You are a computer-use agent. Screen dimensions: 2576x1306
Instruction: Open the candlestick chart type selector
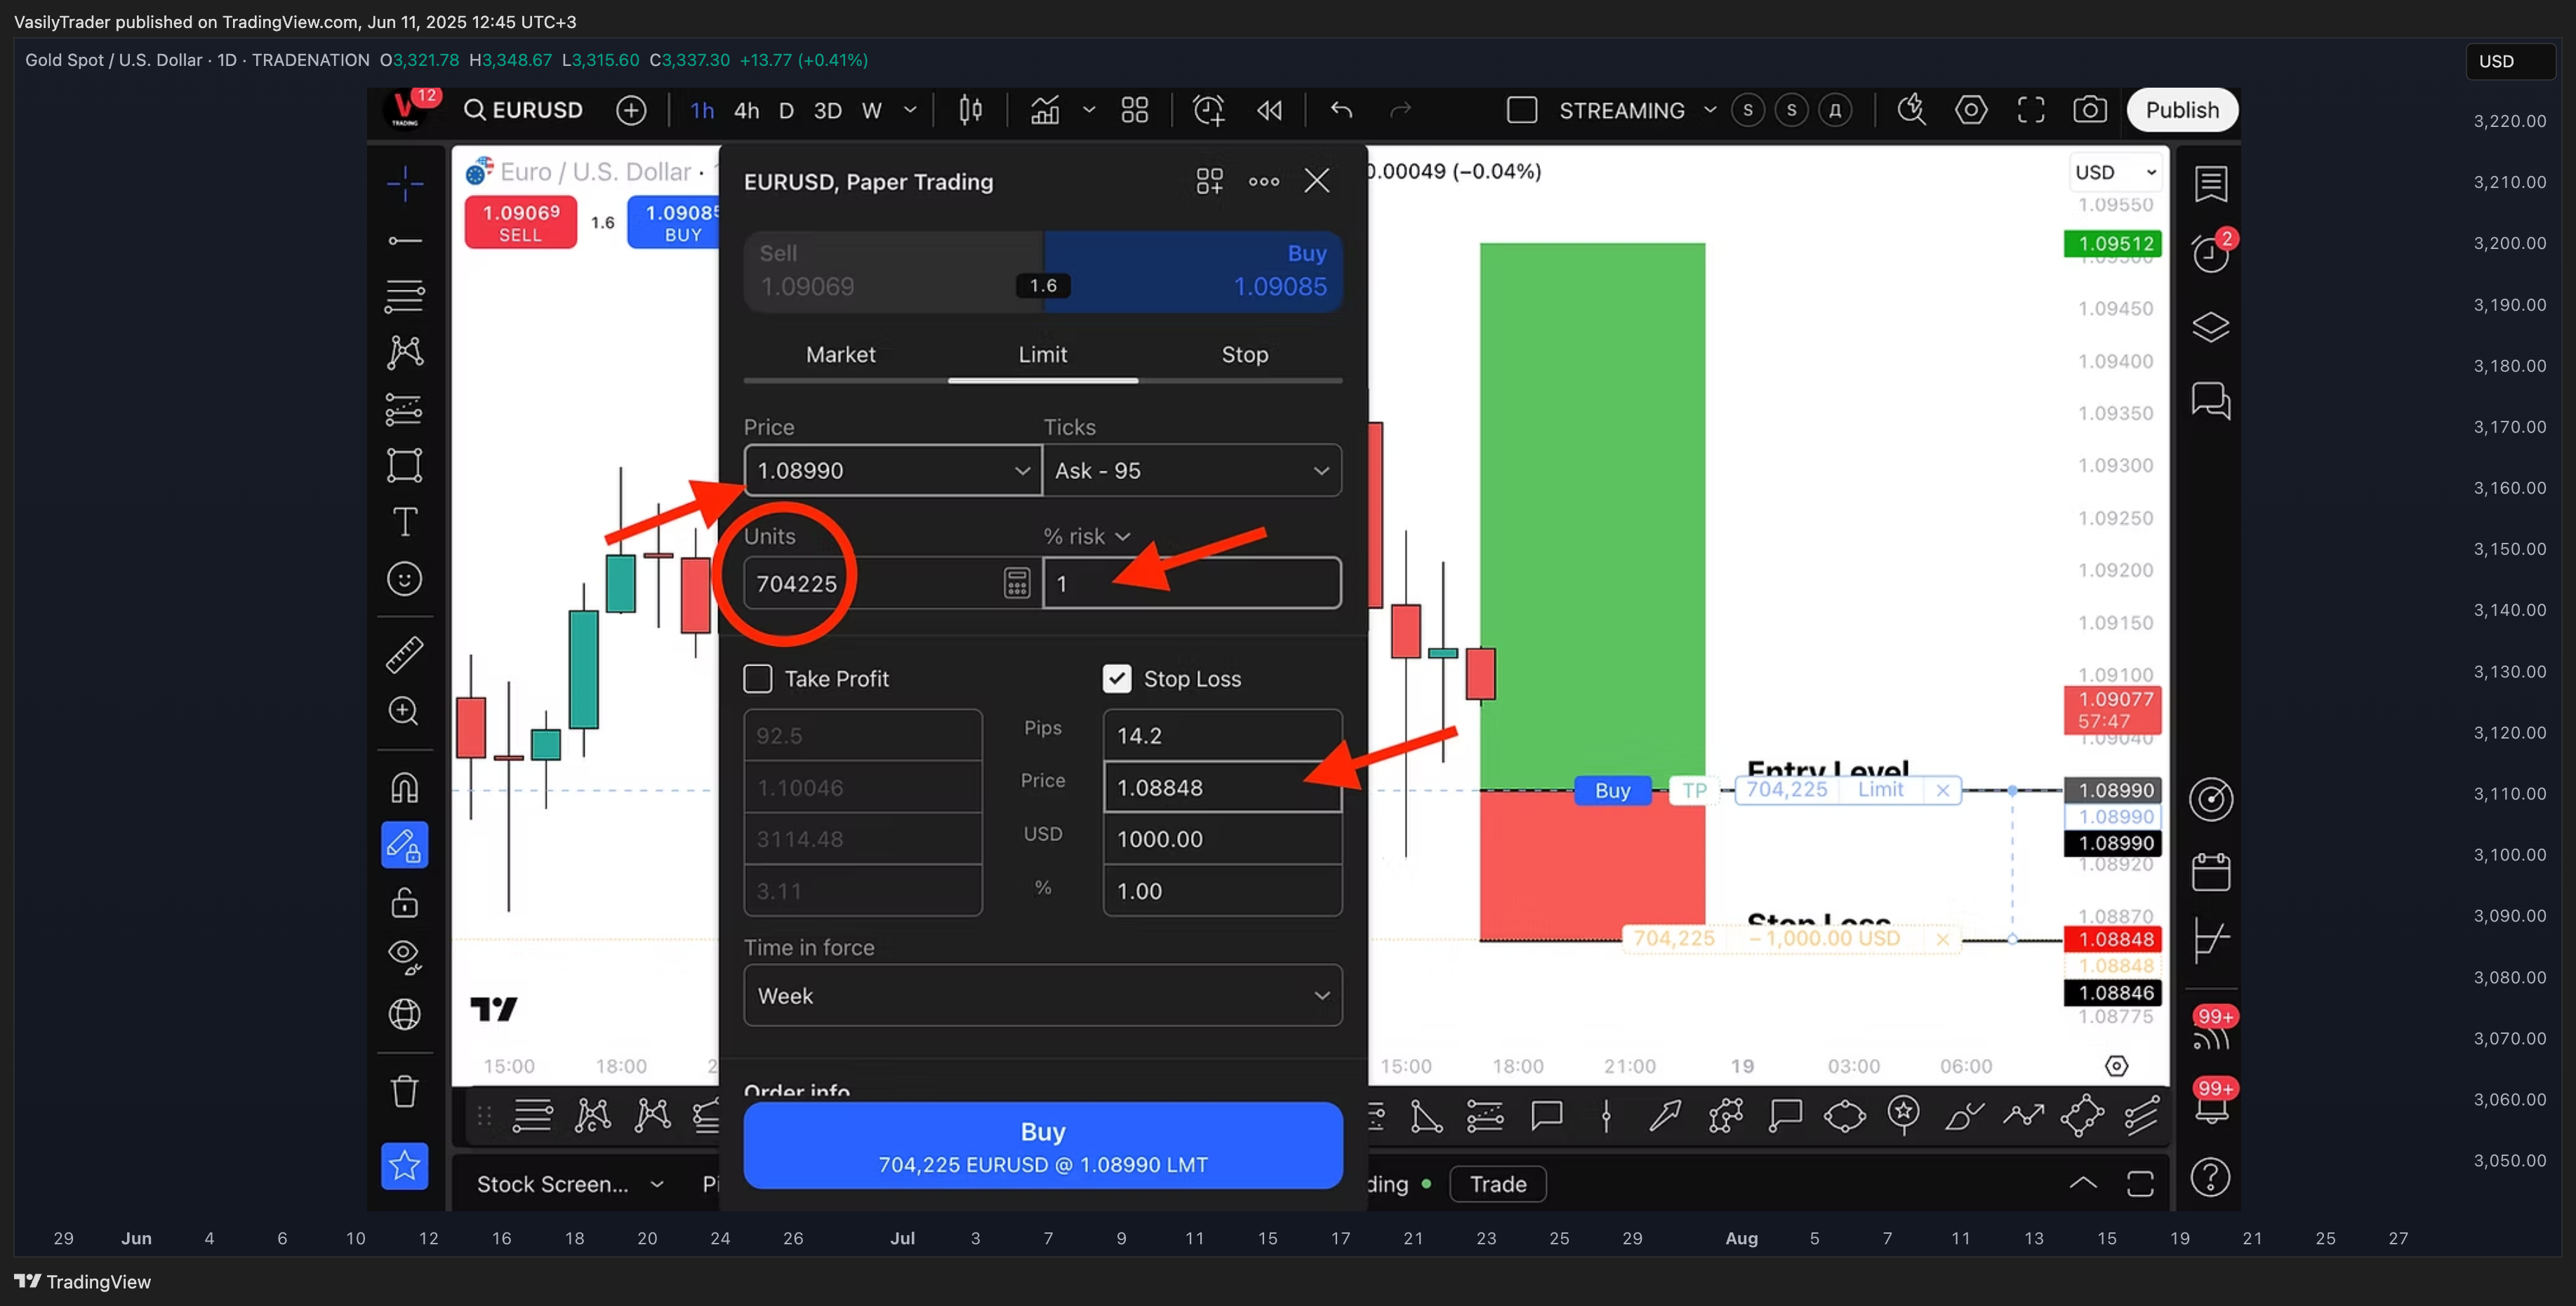pyautogui.click(x=970, y=110)
